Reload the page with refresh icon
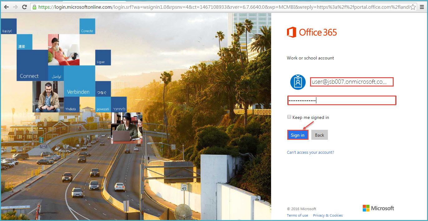Screen dimensions: 428x221 pos(24,7)
